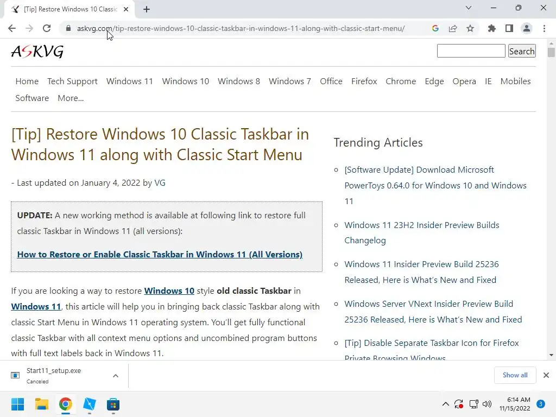Open the Windows 8 menu item
This screenshot has height=417, width=556.
click(x=239, y=81)
